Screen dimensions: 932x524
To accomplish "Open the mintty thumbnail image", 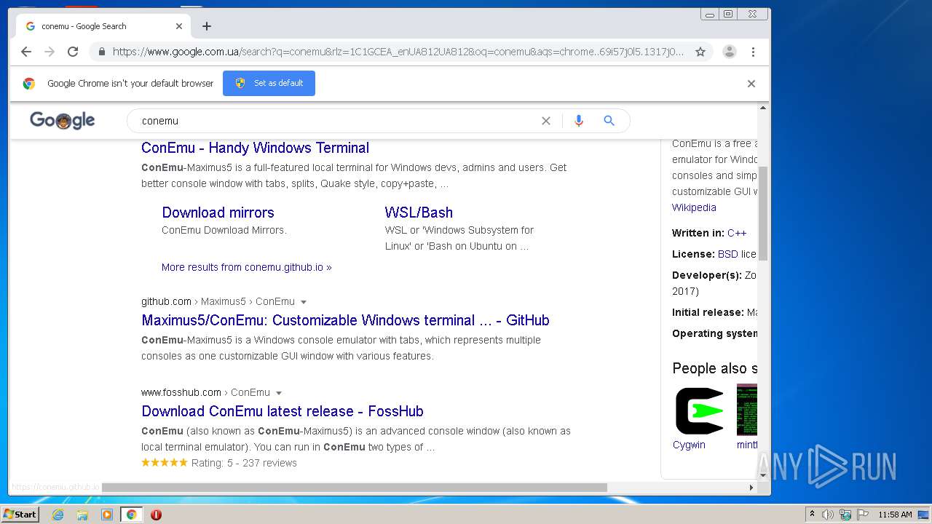I will 747,410.
